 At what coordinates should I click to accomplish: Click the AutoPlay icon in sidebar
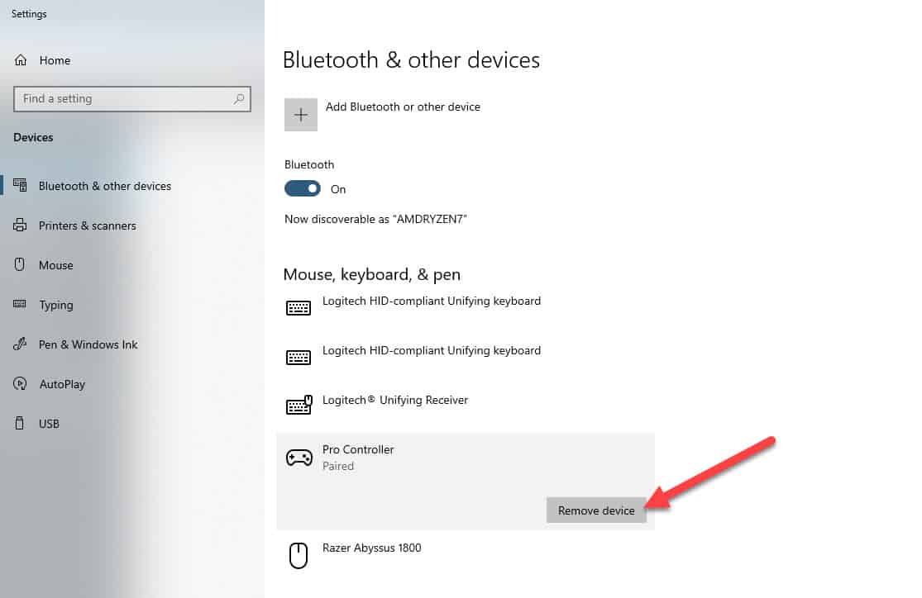pyautogui.click(x=20, y=383)
